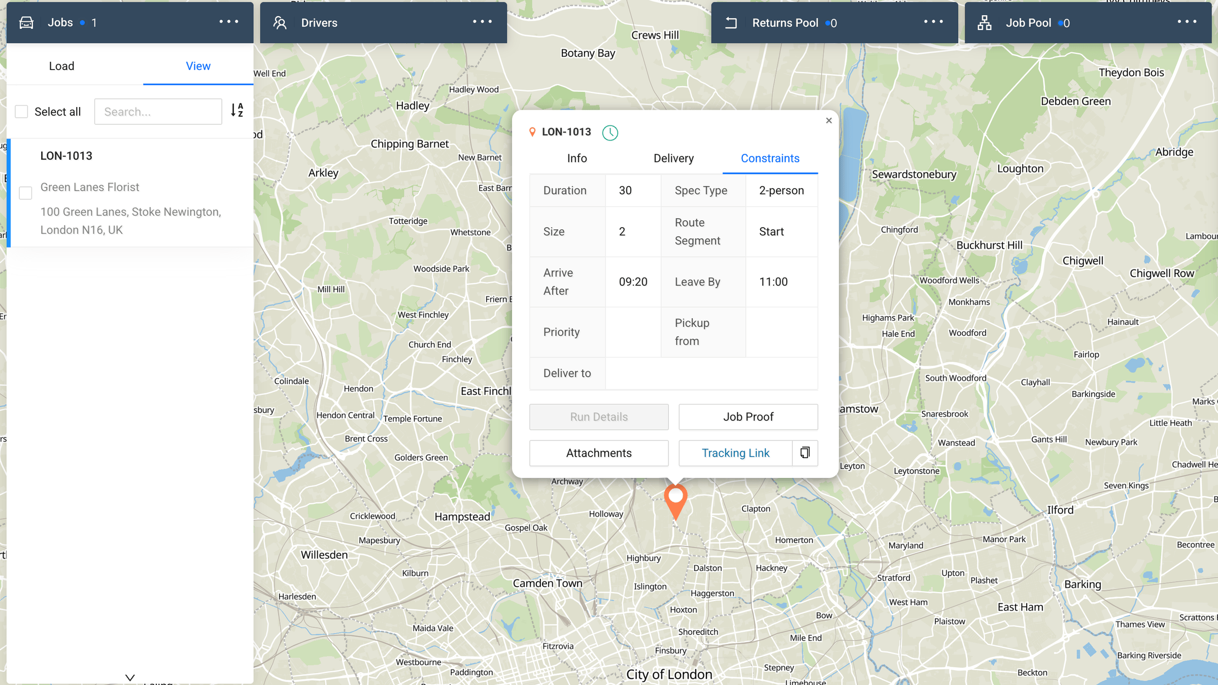This screenshot has height=685, width=1218.
Task: Click the orange pin icon in popup header
Action: 532,132
